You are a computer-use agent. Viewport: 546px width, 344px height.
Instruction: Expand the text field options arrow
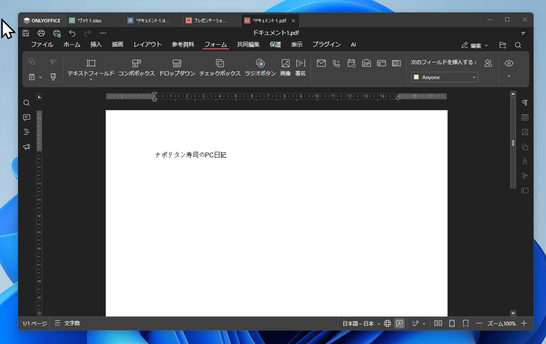tap(91, 79)
